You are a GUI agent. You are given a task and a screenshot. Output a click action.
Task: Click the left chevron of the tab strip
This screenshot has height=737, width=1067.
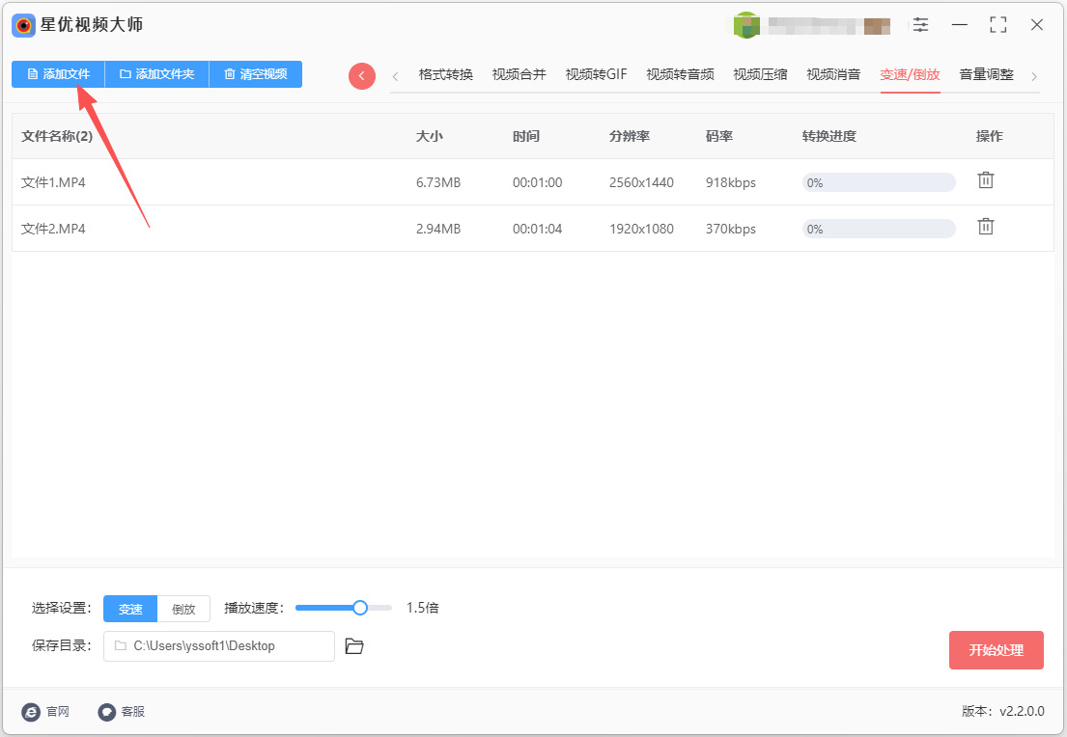click(395, 76)
